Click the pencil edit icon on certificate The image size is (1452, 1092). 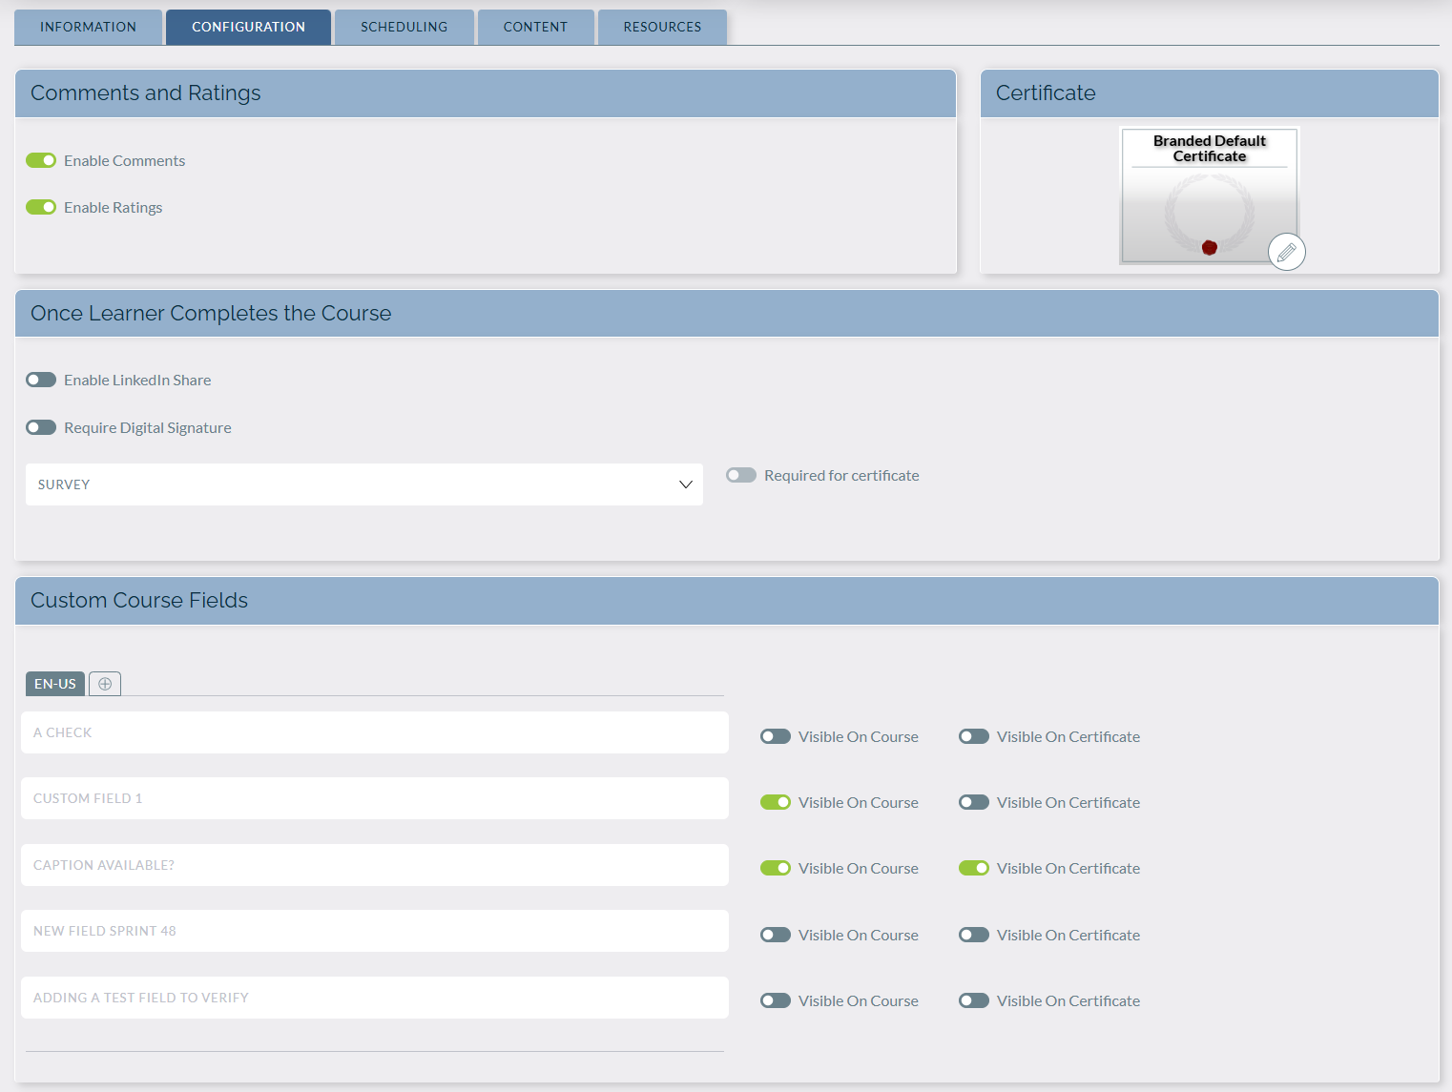[1286, 252]
